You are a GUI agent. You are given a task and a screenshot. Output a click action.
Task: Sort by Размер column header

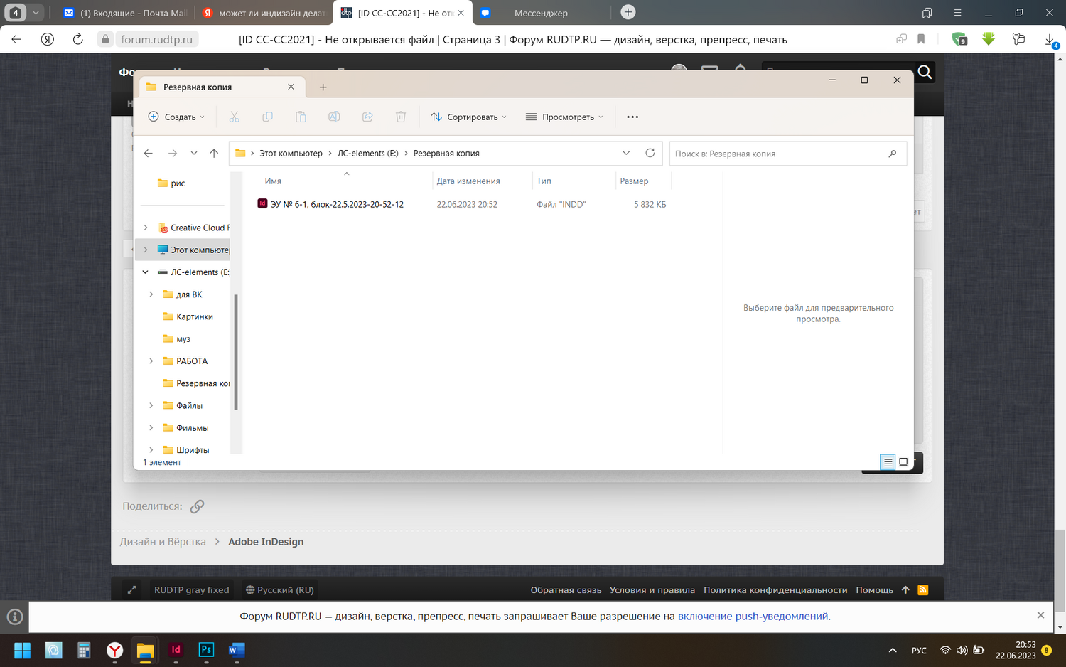[634, 181]
